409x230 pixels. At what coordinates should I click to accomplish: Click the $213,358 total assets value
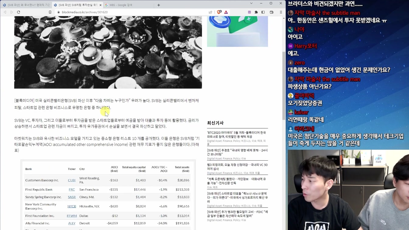[x=182, y=190]
